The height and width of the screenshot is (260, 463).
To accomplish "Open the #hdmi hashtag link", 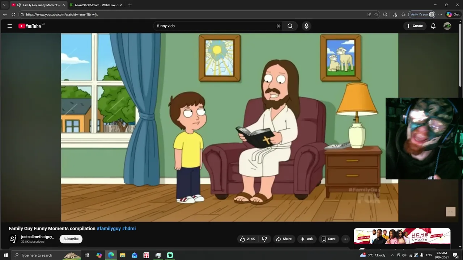I will 129,229.
